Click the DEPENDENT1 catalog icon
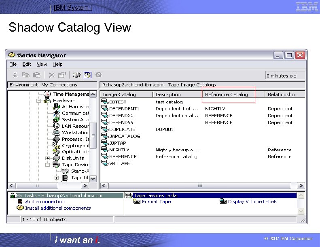This screenshot has width=320, height=247. pos(105,108)
